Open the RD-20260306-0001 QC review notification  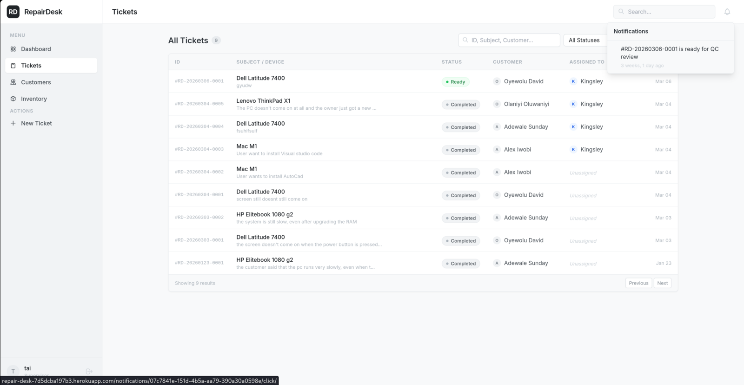coord(670,53)
